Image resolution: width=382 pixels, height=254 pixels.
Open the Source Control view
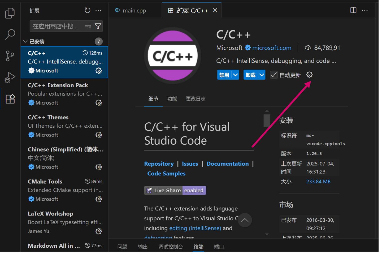click(10, 56)
